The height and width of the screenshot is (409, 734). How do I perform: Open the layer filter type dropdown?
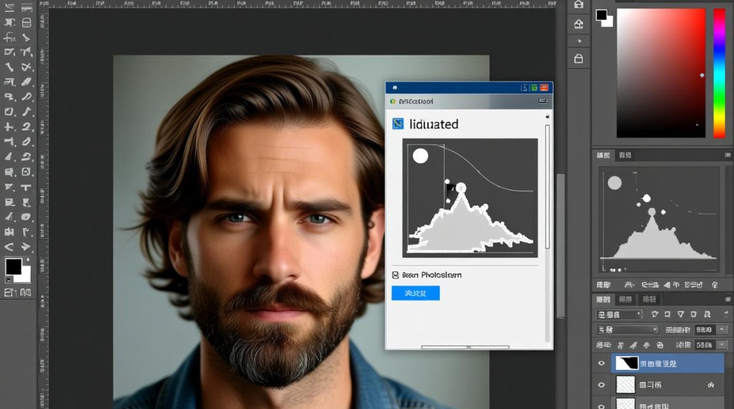[x=619, y=315]
